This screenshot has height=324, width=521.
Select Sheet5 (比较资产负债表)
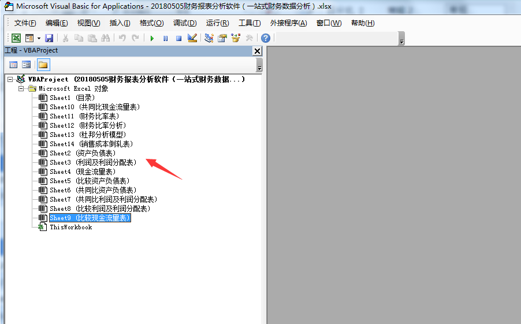(90, 181)
